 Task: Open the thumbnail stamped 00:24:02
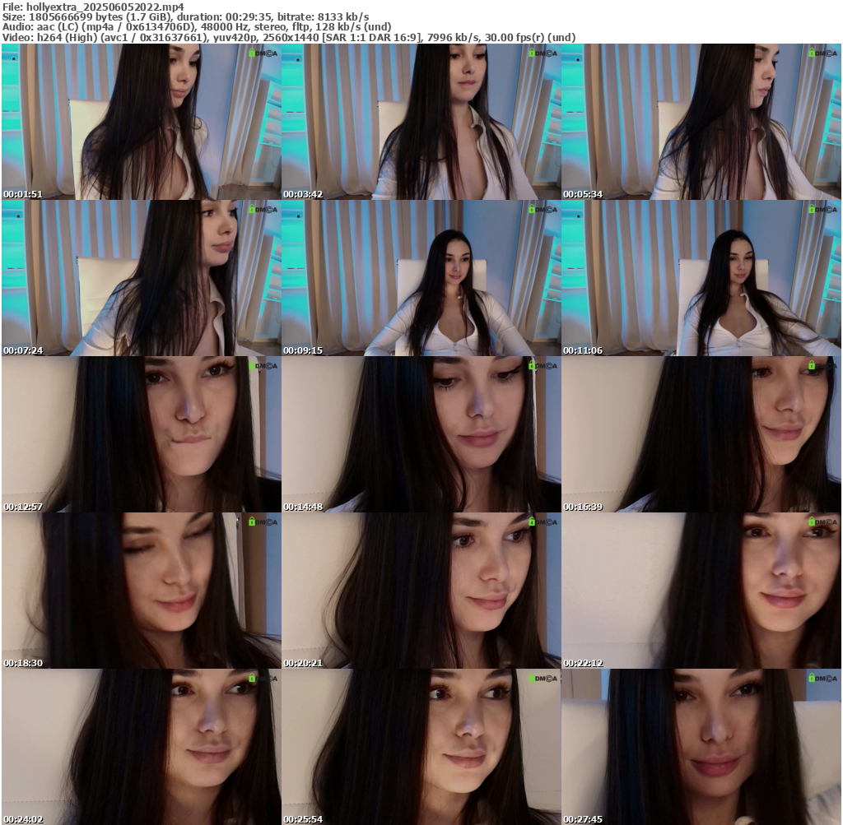pos(142,747)
